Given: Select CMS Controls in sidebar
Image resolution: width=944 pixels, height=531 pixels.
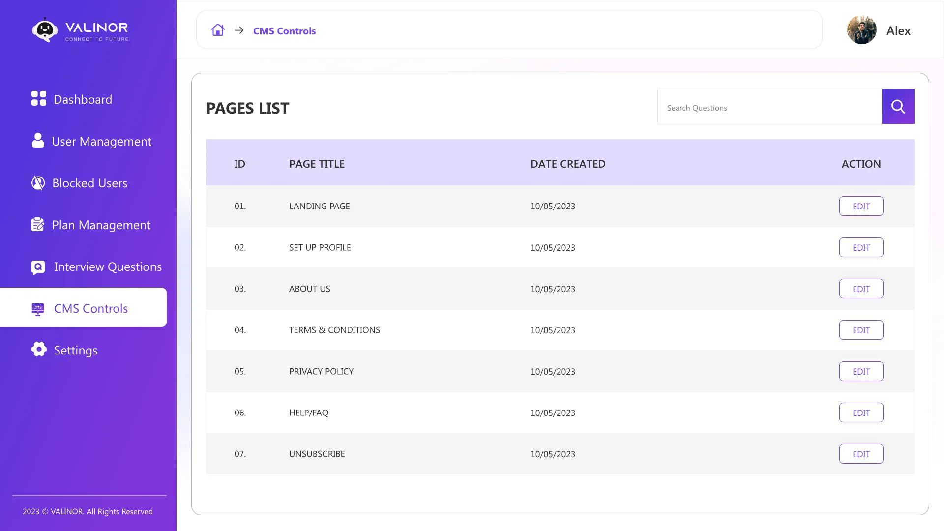Looking at the screenshot, I should [x=83, y=307].
